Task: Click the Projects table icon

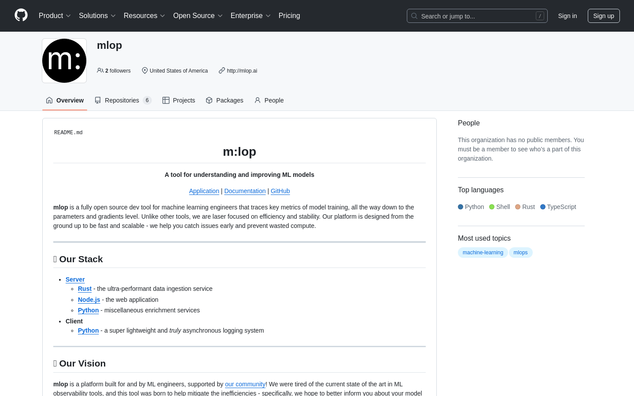Action: (166, 100)
